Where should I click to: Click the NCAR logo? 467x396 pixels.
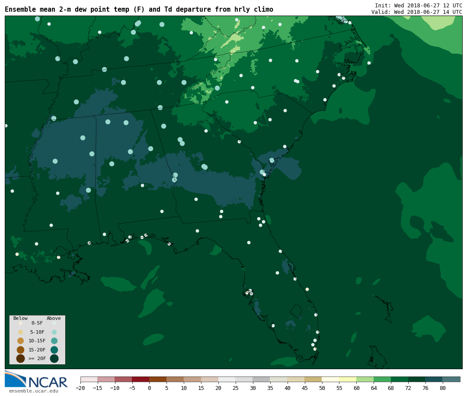[x=36, y=379]
